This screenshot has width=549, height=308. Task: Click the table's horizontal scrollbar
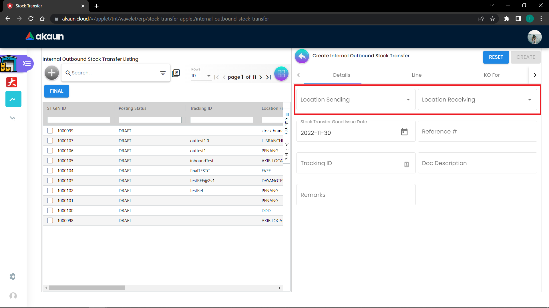click(x=87, y=288)
